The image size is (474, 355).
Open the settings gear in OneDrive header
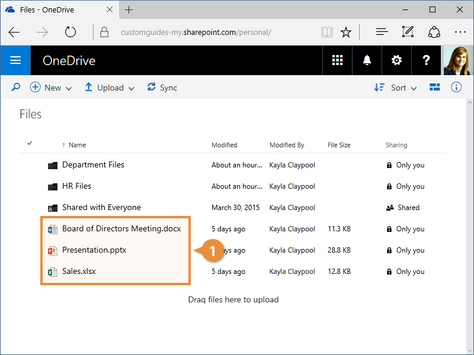click(396, 60)
